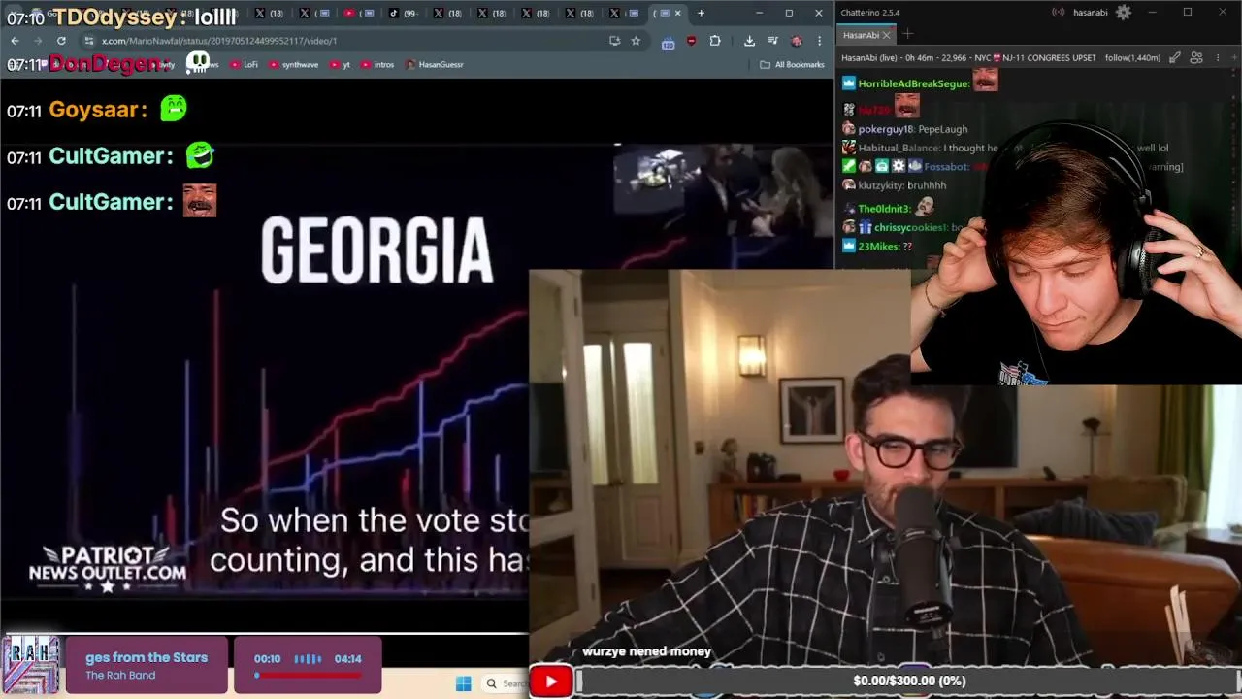Click username Habitual_Balance in chat
The height and width of the screenshot is (699, 1242).
click(899, 148)
